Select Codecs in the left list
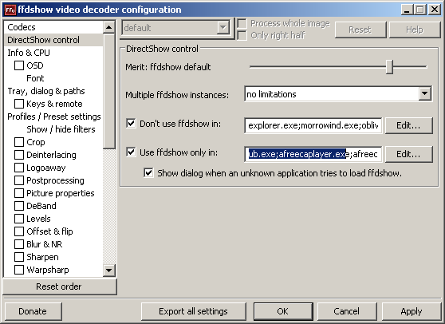Image resolution: width=445 pixels, height=324 pixels. 22,27
